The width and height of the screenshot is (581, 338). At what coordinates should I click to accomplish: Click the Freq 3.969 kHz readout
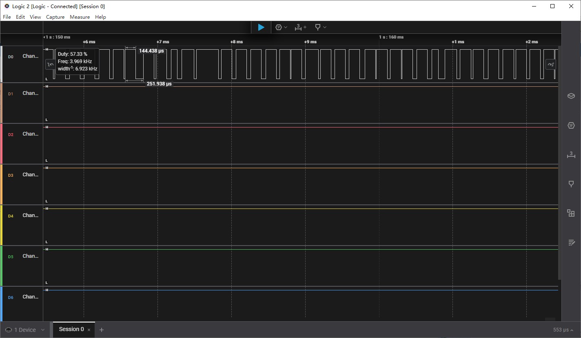tap(75, 61)
